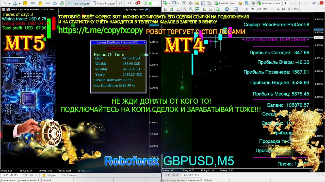Open Data Window crosshair-circle icon in MT4
The image size is (325, 182).
click(191, 3)
